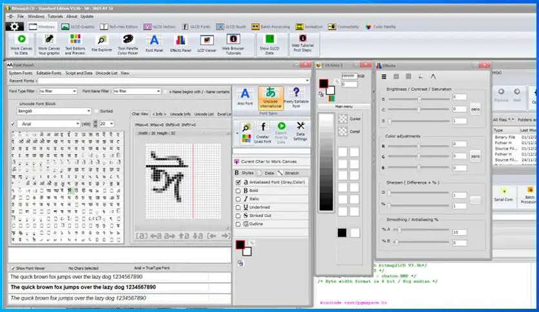Click Create/Load Font icon
This screenshot has height=312, width=539.
[263, 133]
